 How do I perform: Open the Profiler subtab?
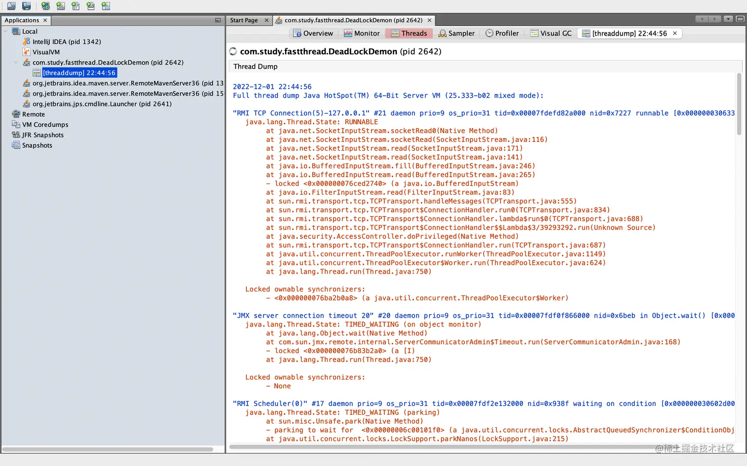[502, 33]
